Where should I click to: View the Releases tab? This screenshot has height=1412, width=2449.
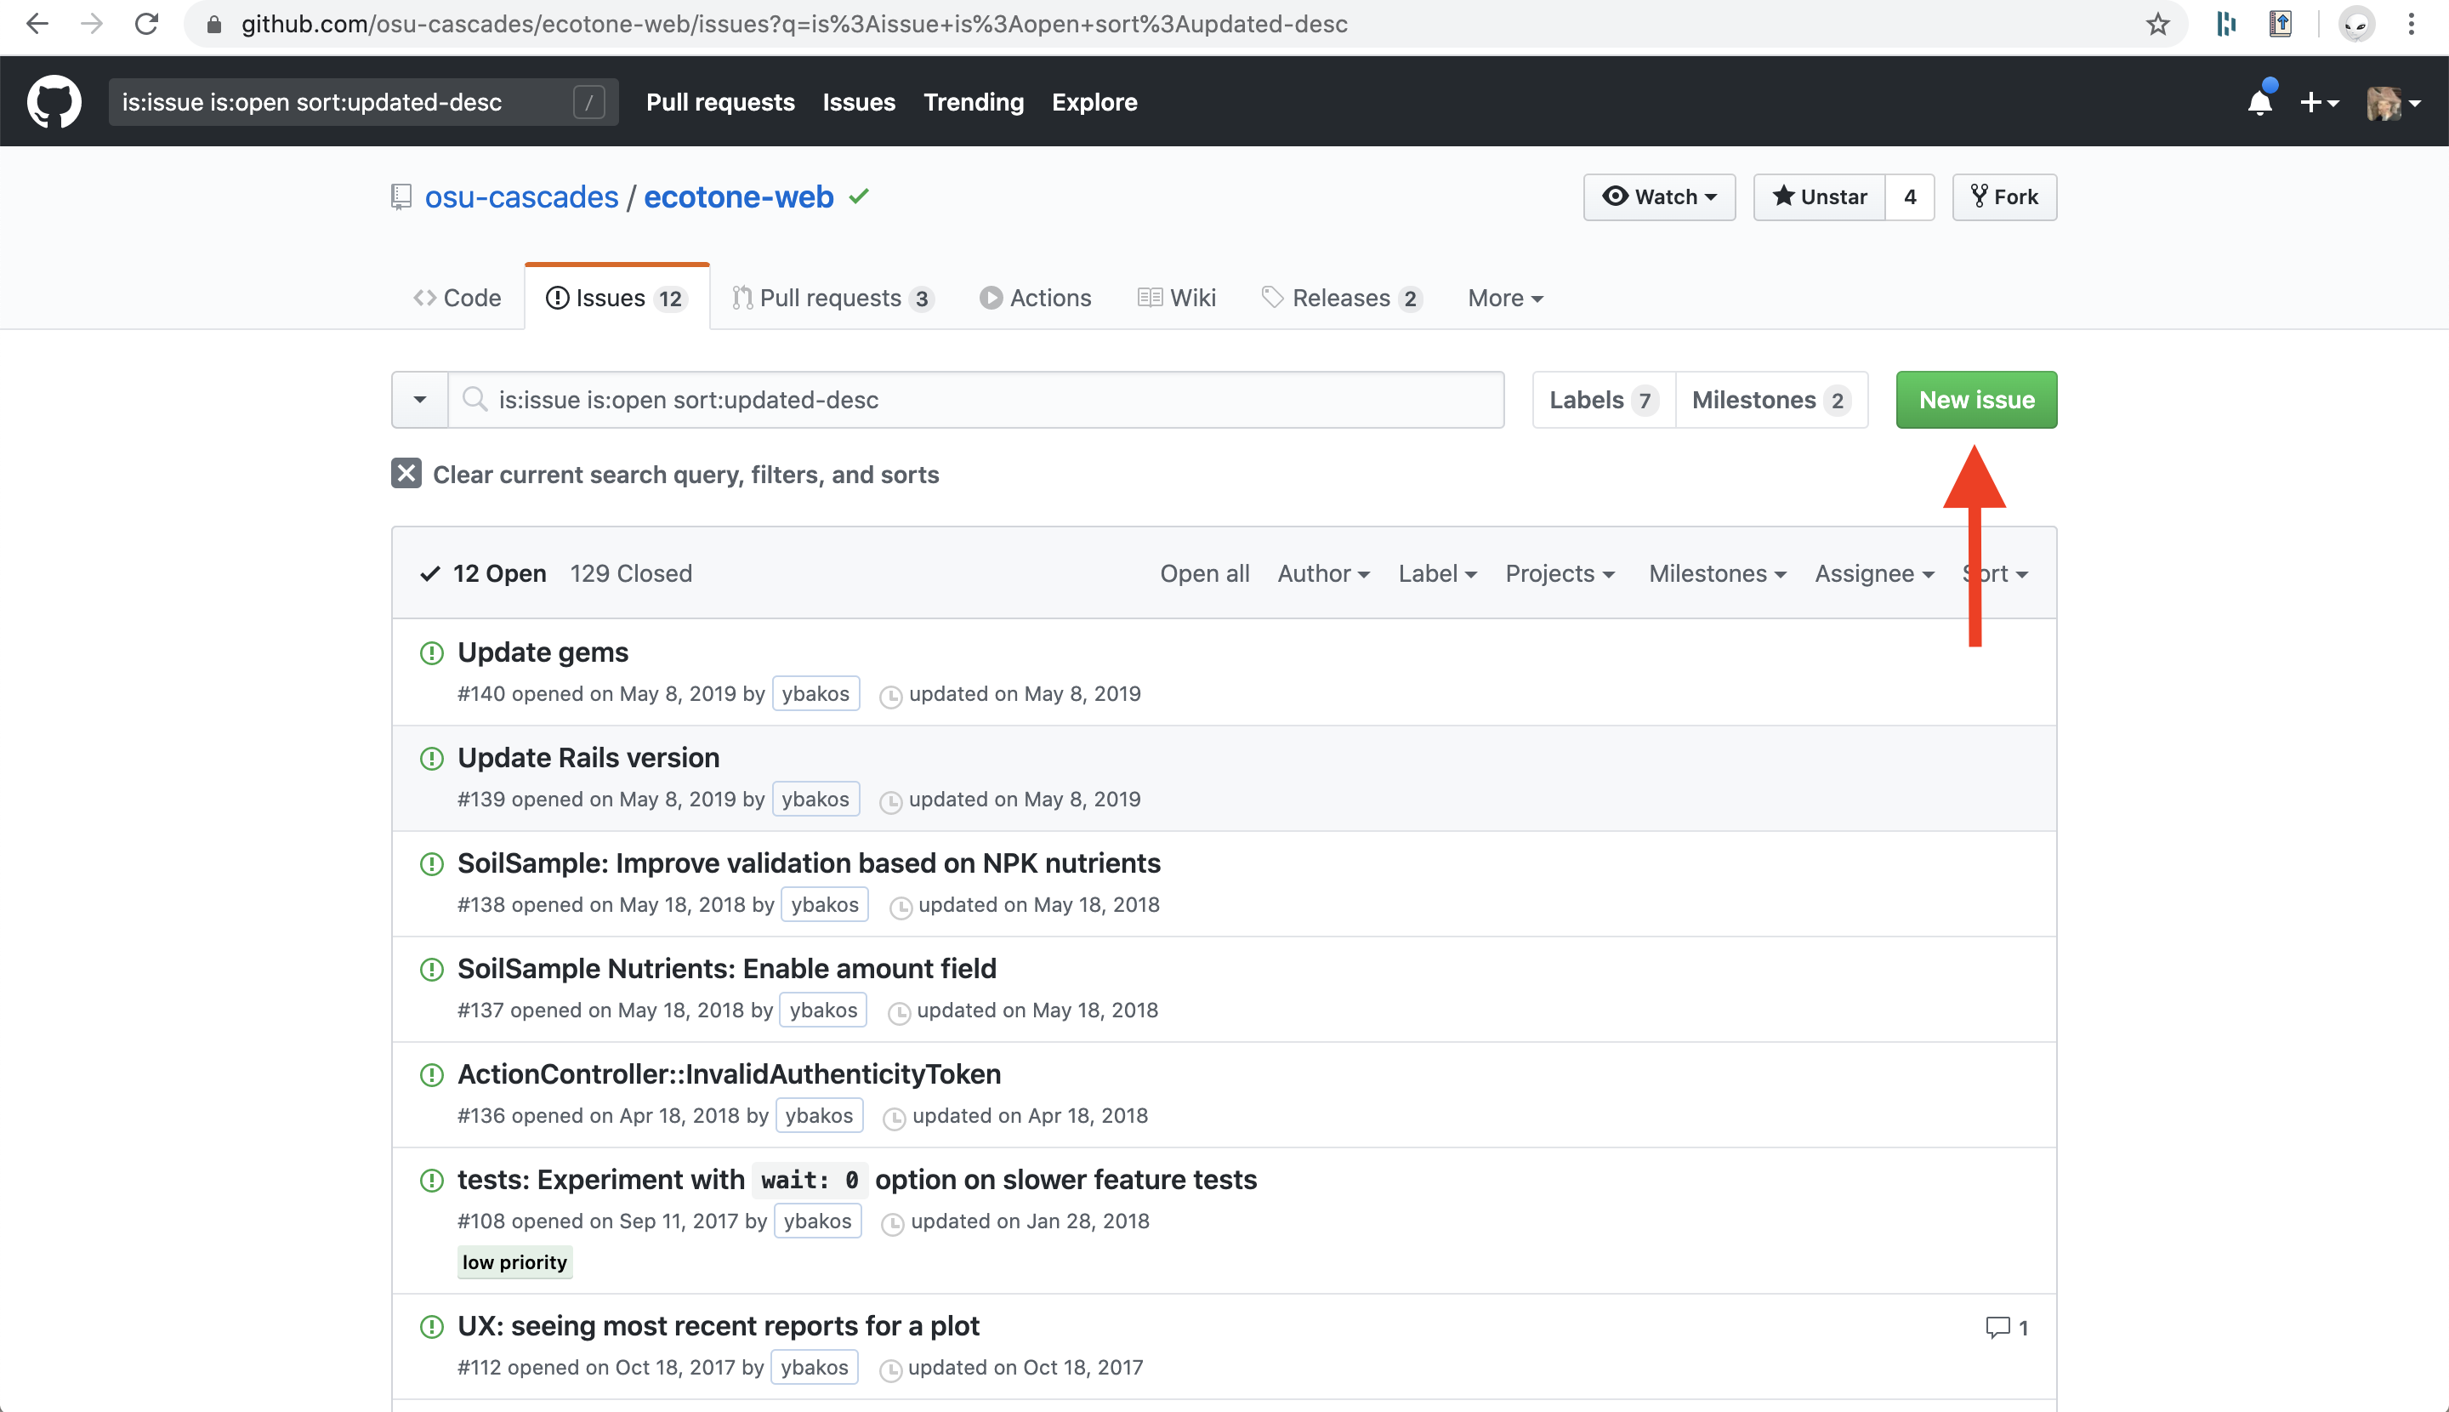pos(1342,298)
